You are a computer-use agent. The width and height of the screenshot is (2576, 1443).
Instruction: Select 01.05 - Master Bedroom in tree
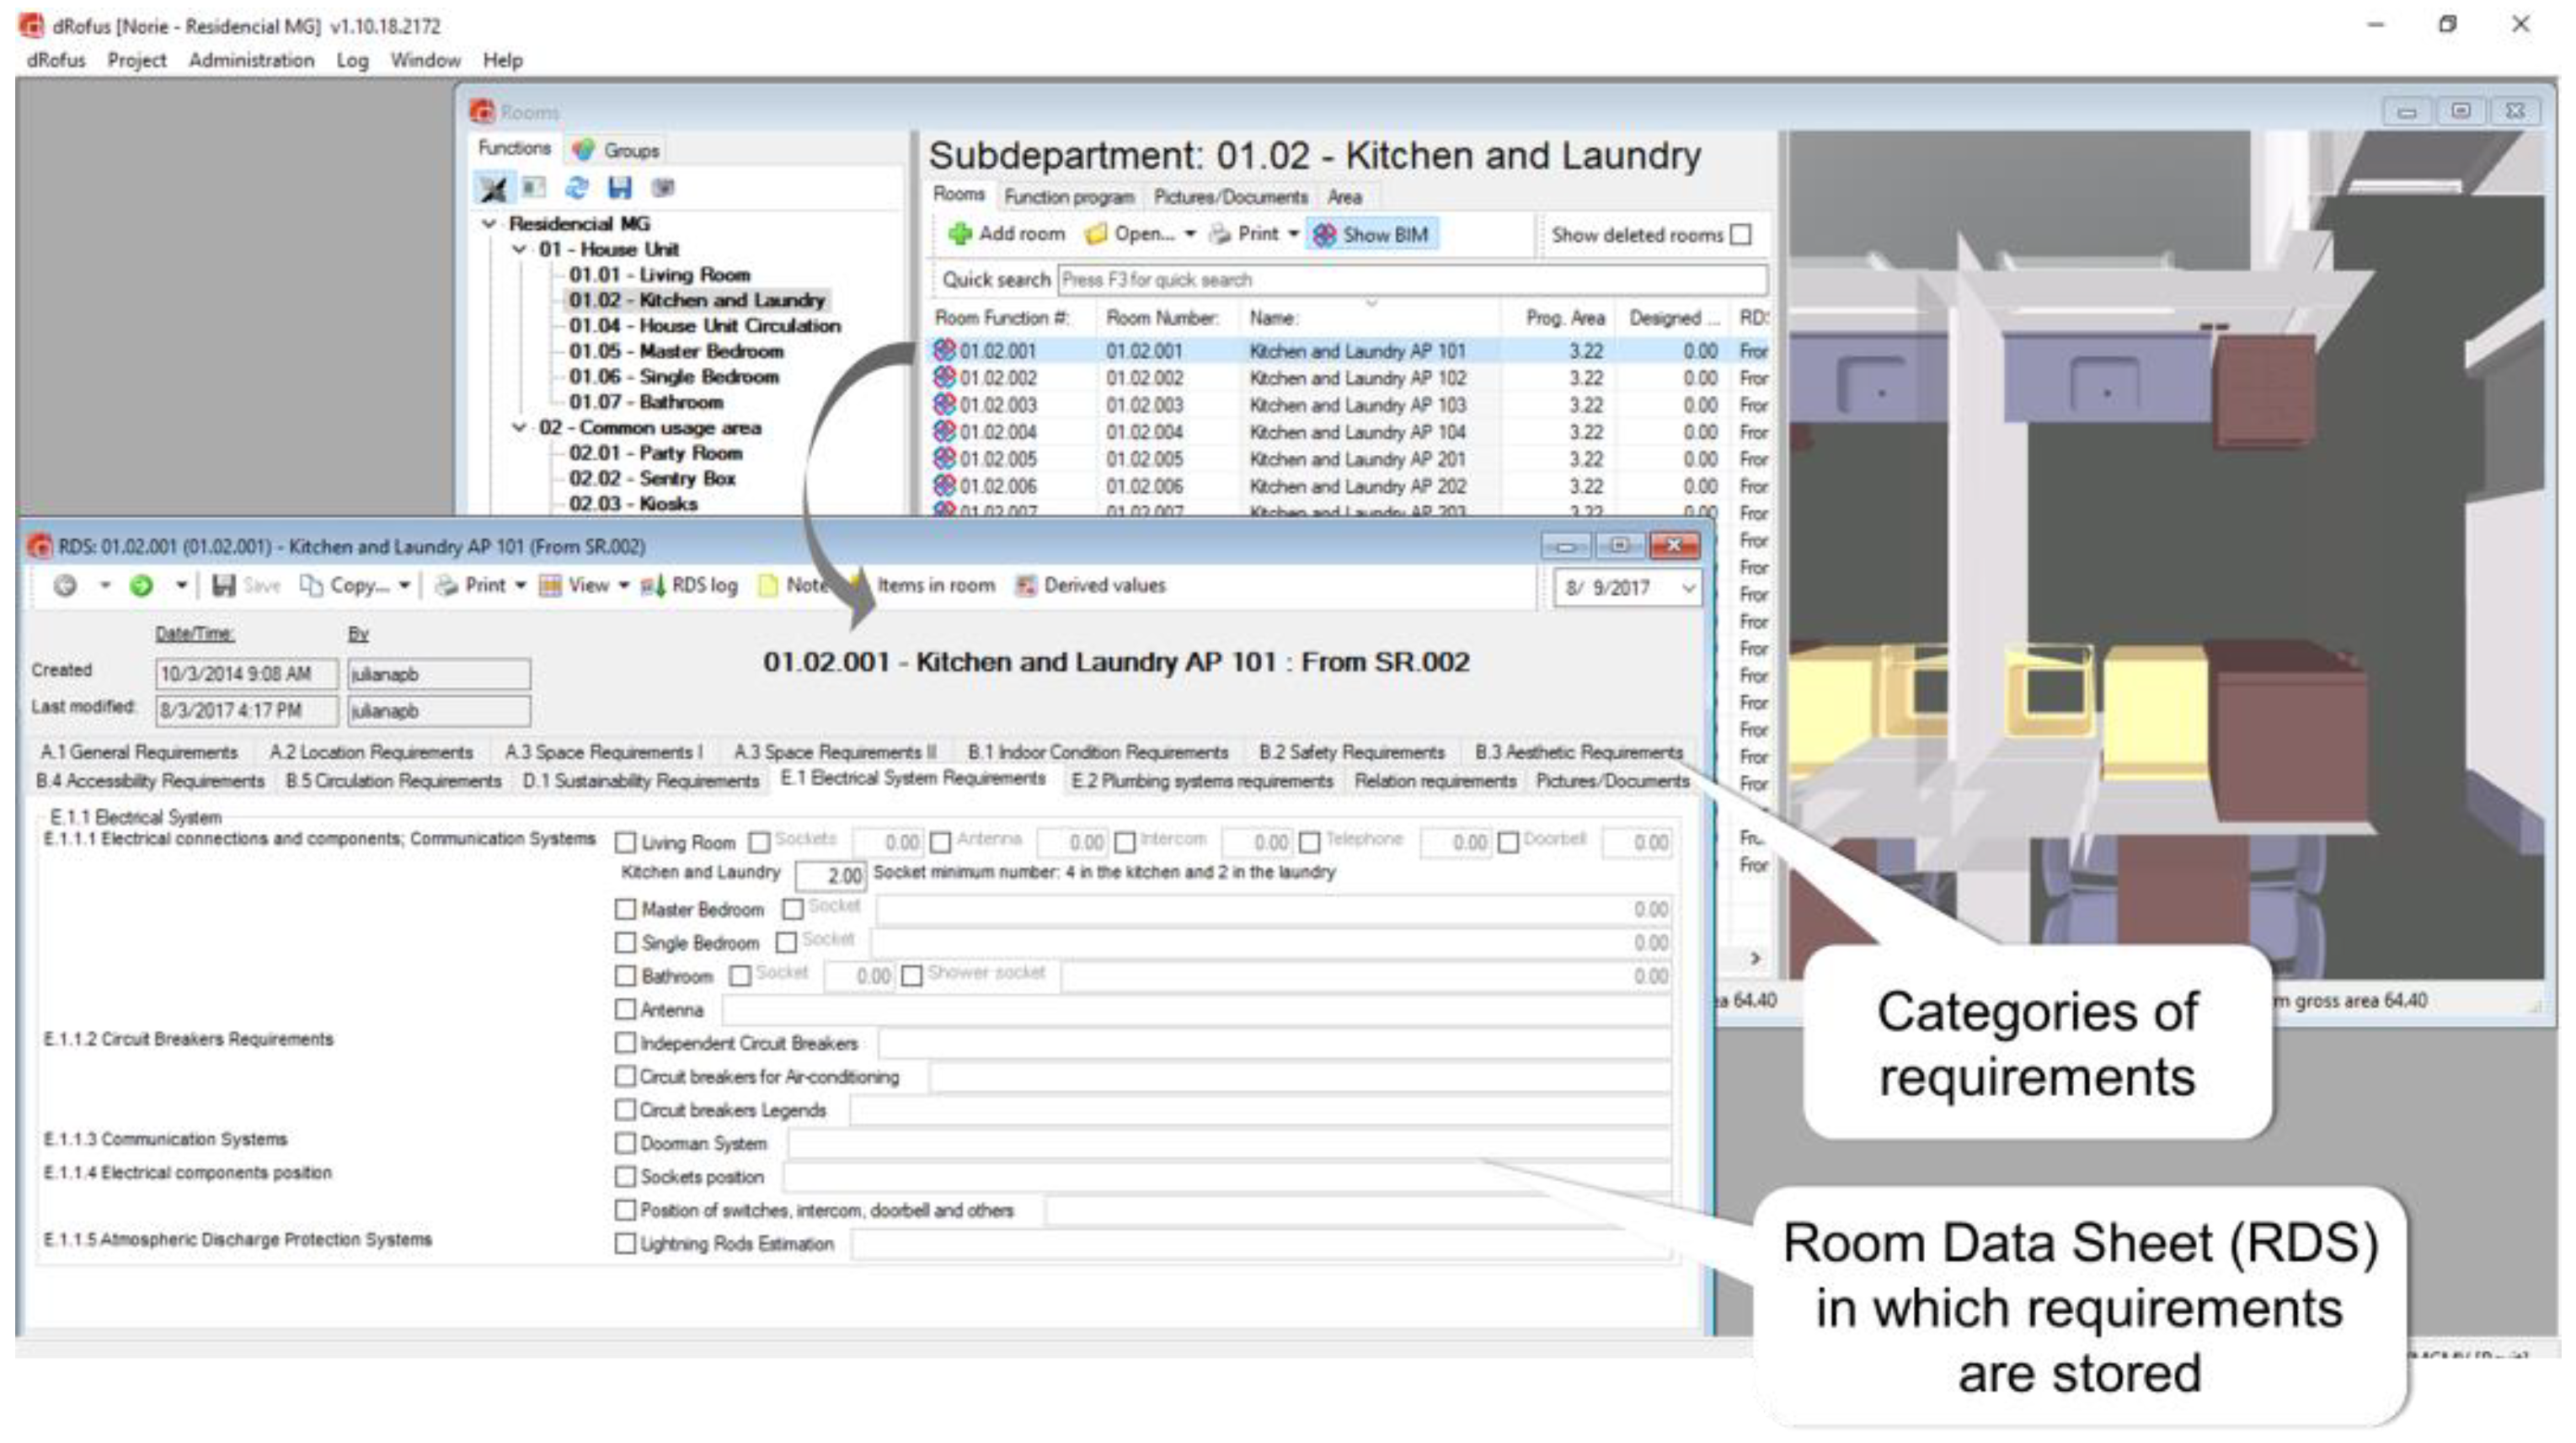(676, 351)
